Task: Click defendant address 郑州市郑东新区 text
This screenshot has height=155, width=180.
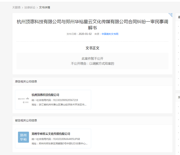Action: pyautogui.click(x=59, y=144)
